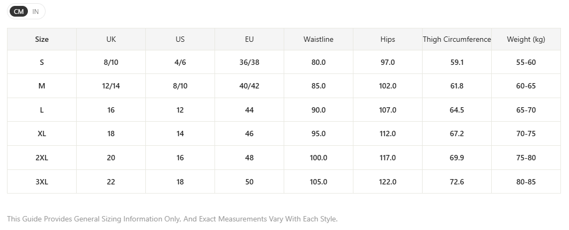Select the 3XL size row label
The image size is (569, 230).
tap(42, 182)
